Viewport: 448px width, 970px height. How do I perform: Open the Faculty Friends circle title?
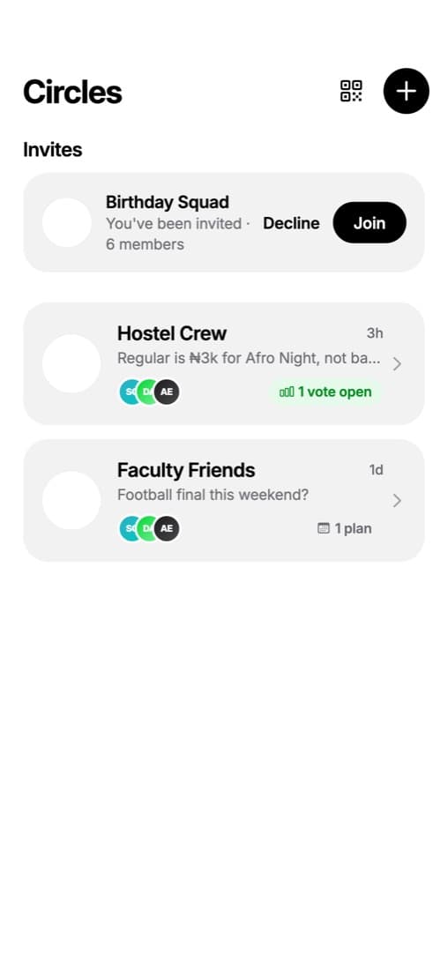186,470
